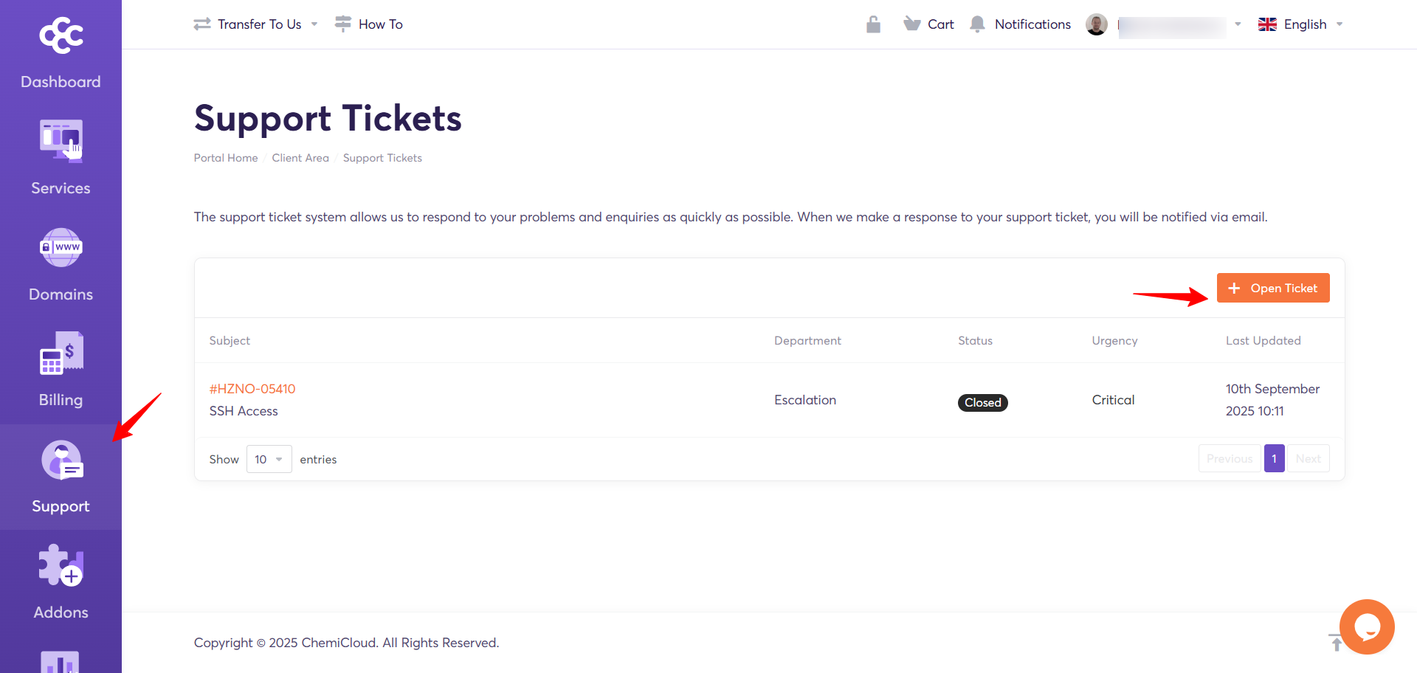This screenshot has height=673, width=1417.
Task: Sort tickets by Department column
Action: coord(807,340)
